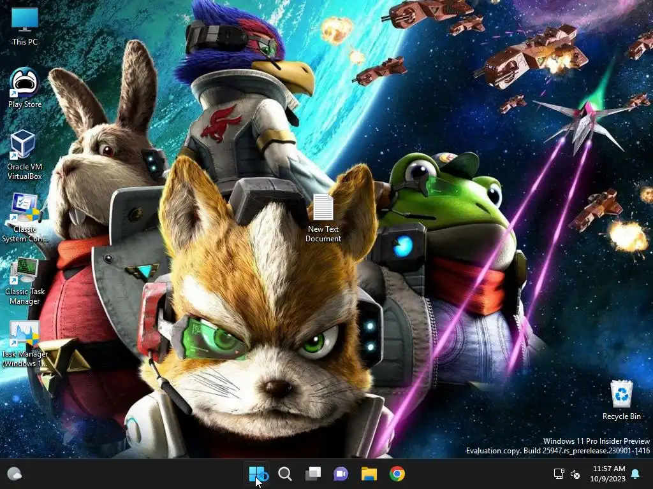Screen dimensions: 653x489
Task: Open Task View from the taskbar
Action: click(x=312, y=474)
